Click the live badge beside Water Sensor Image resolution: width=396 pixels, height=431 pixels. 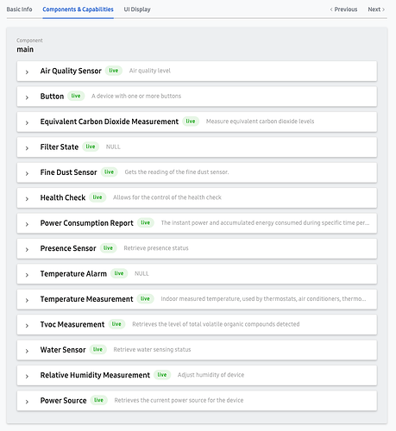point(97,349)
